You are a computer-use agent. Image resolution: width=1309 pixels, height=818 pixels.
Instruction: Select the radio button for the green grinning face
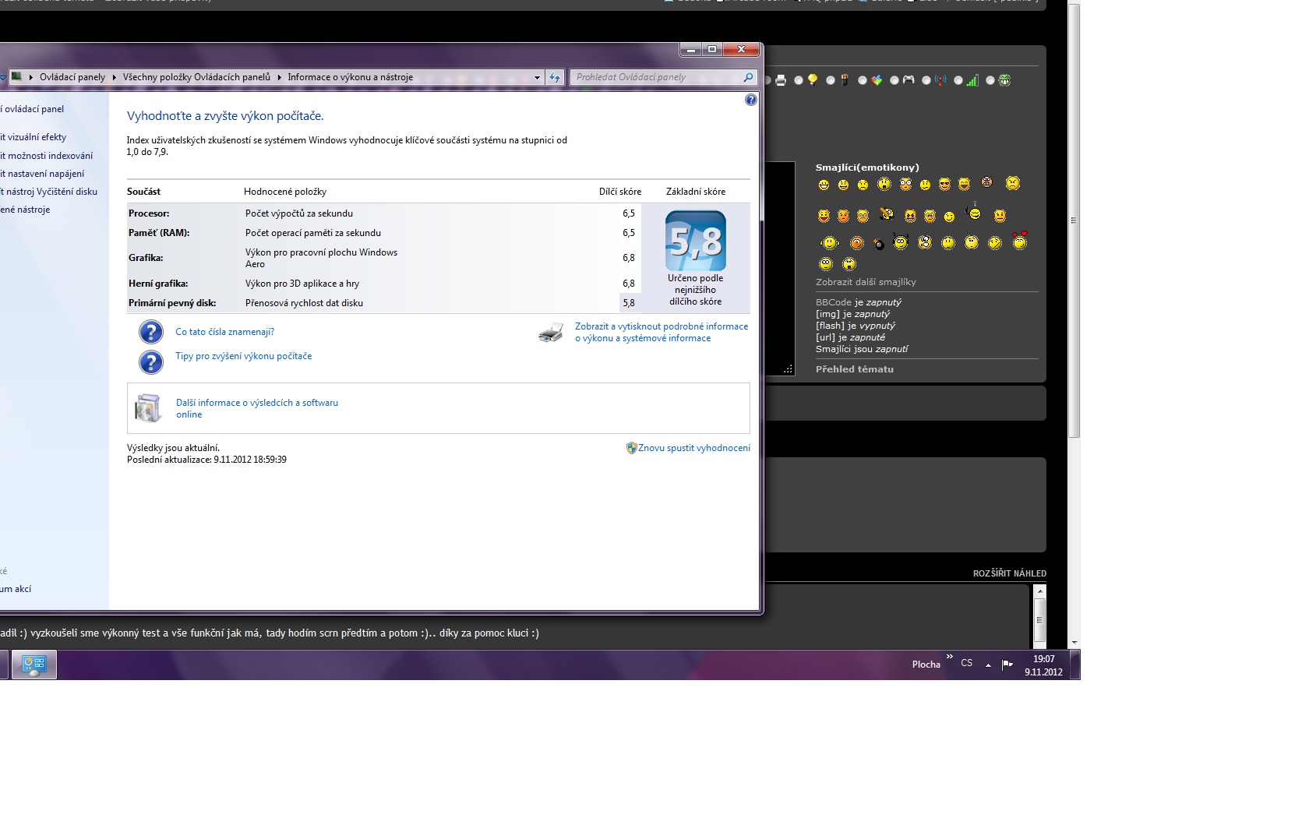pos(990,80)
